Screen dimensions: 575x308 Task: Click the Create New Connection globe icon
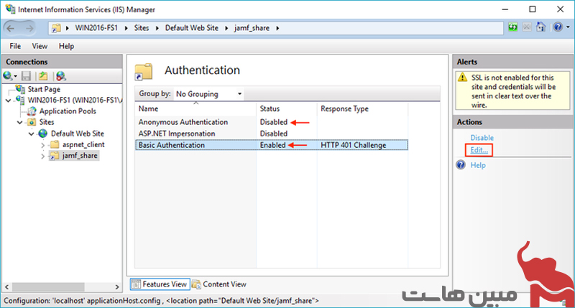[x=7, y=76]
